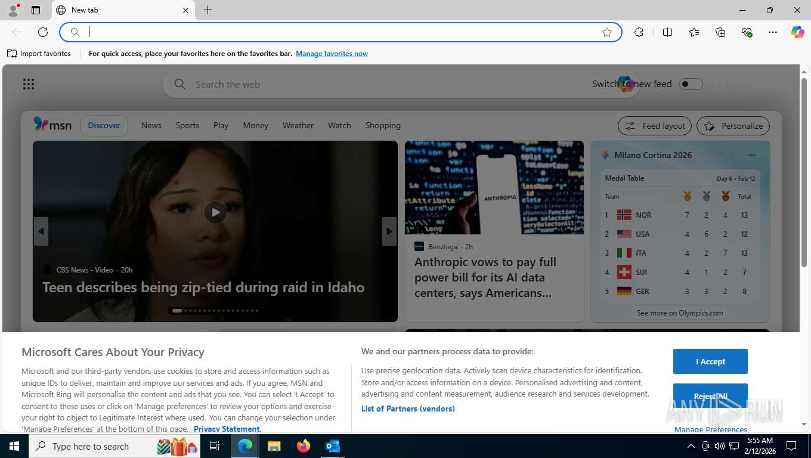811x458 pixels.
Task: Open the Favorites list icon
Action: click(x=694, y=32)
